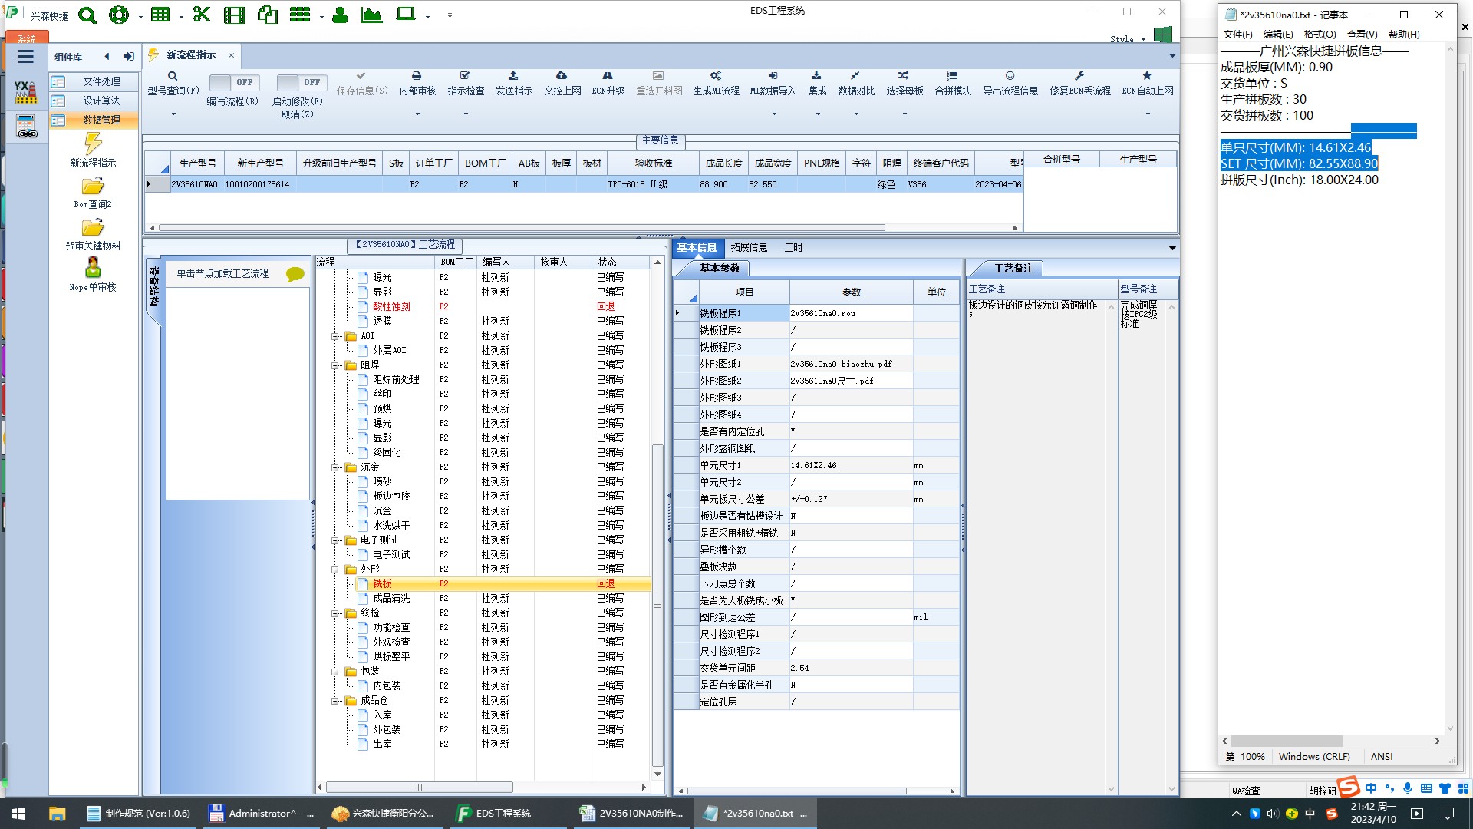Click Notepad horizontal scrollbar
Screen dimensions: 1473x829
[1287, 741]
